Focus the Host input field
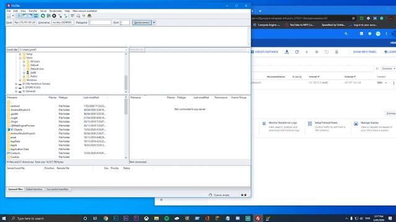 tap(25, 22)
